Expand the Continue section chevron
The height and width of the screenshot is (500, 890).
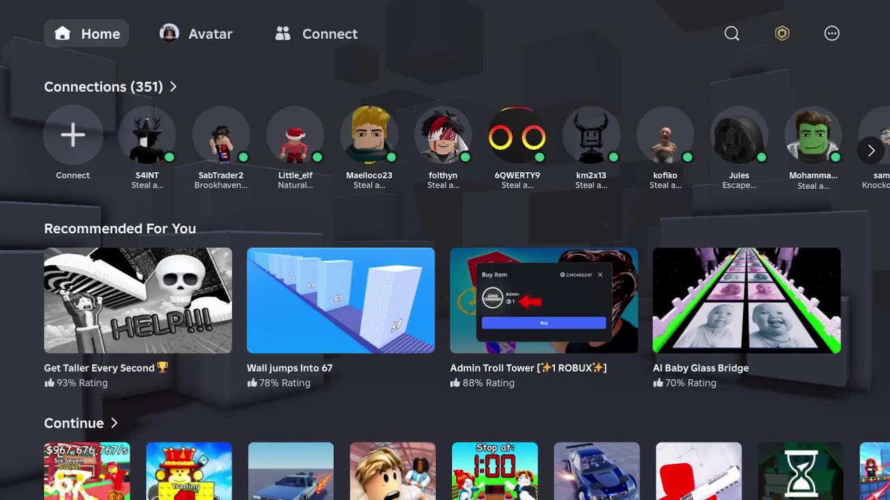click(x=114, y=423)
